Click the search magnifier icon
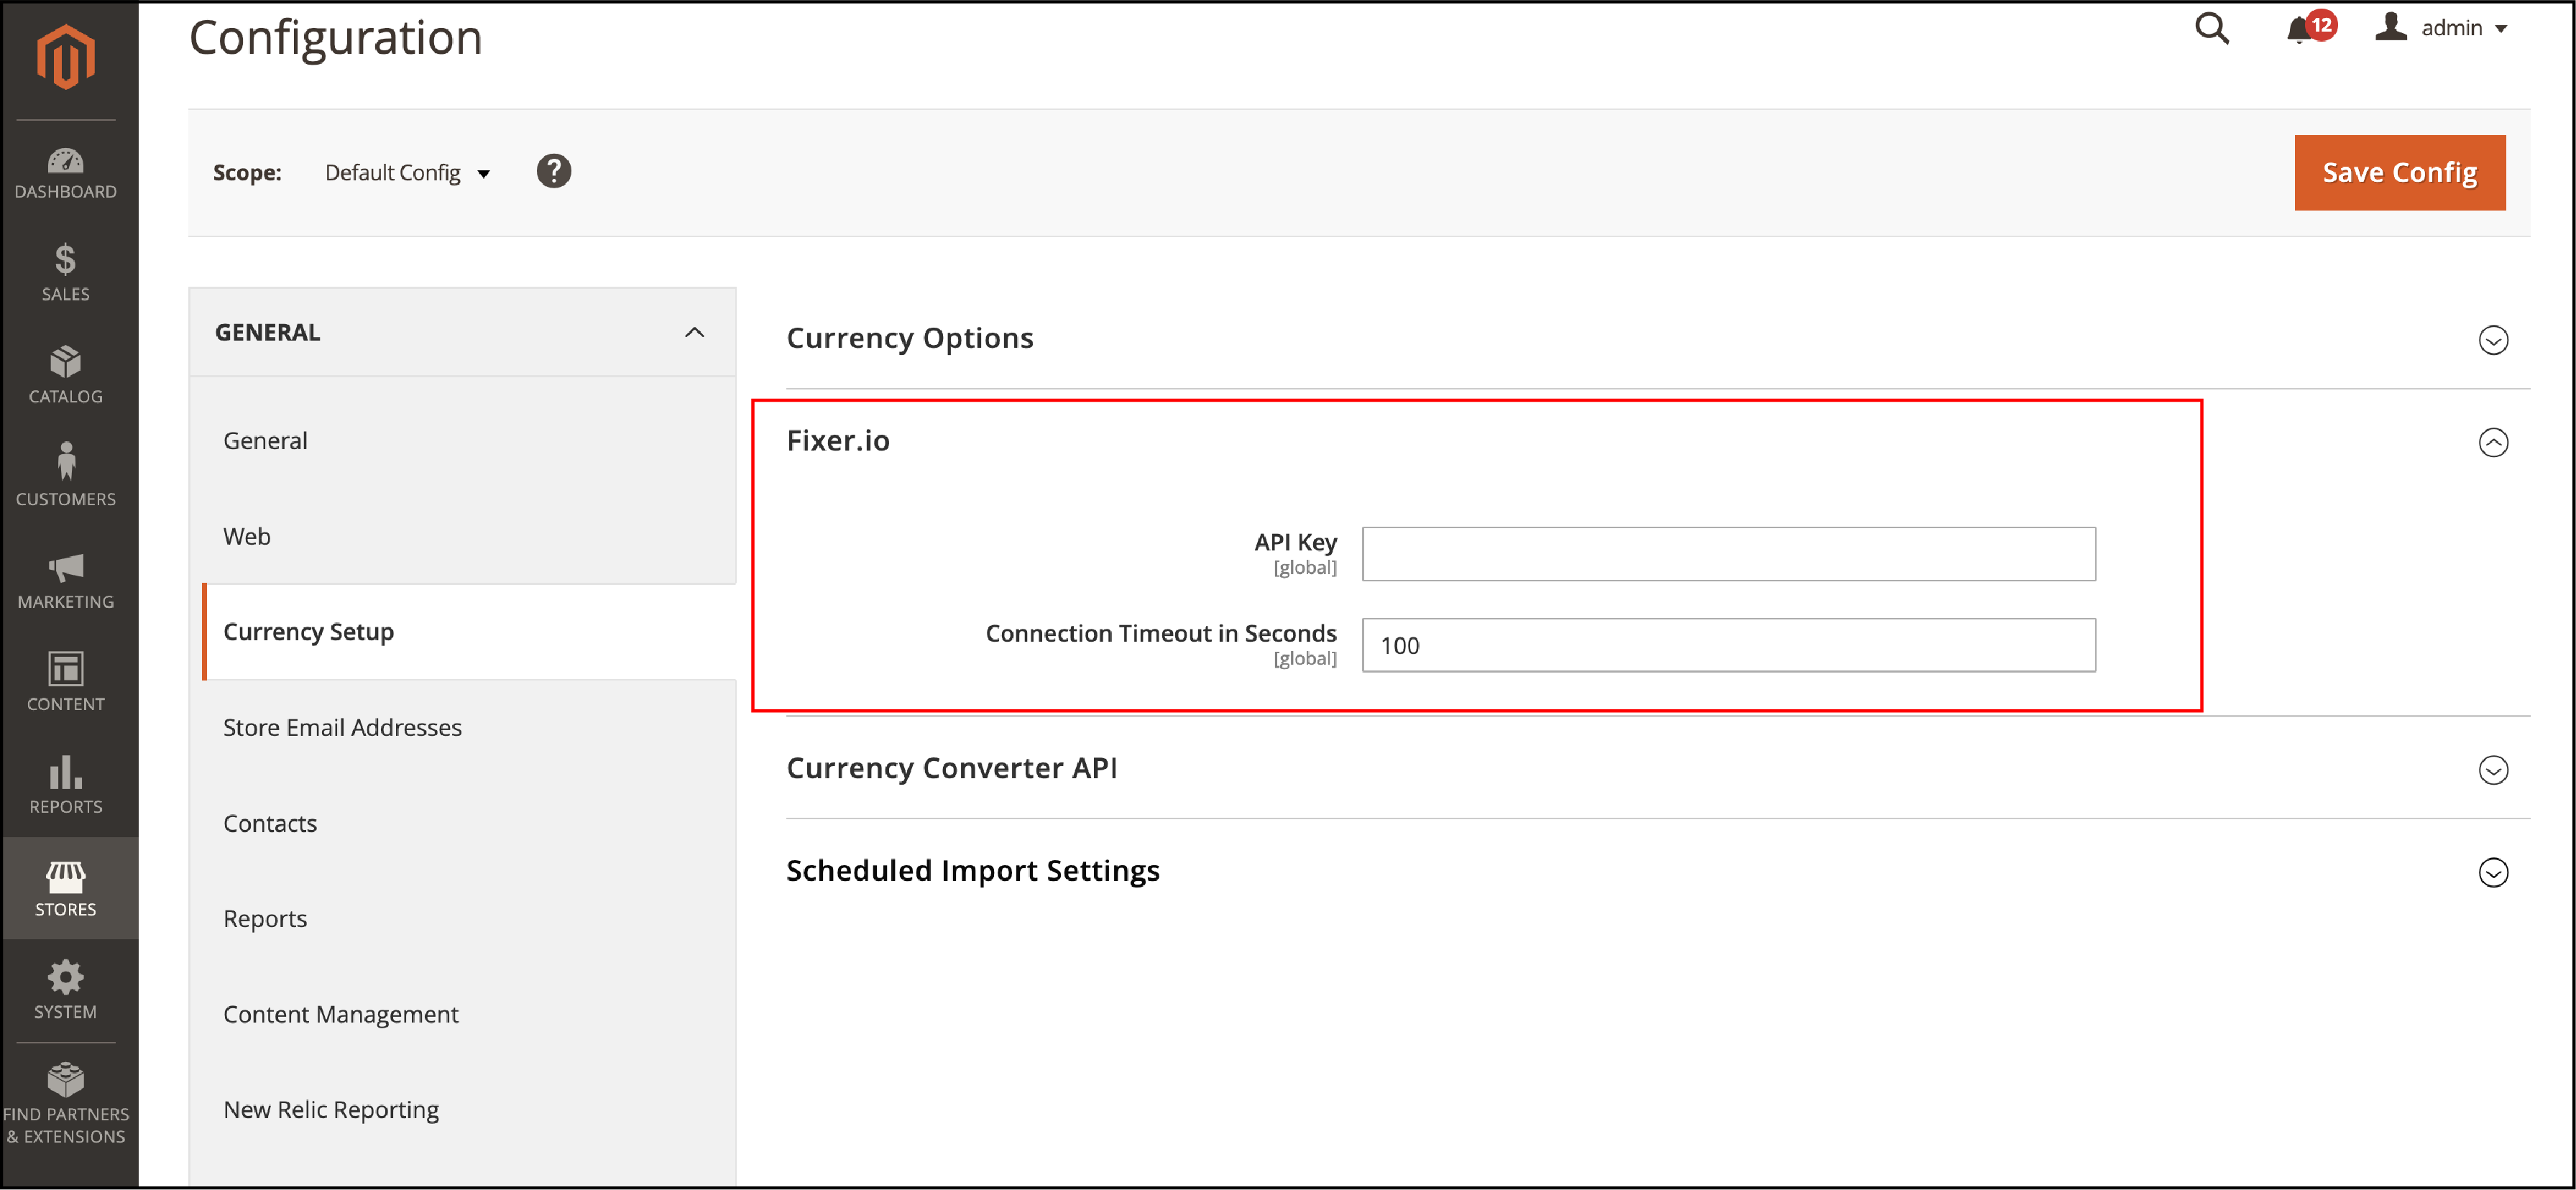The height and width of the screenshot is (1190, 2576). tap(2211, 28)
